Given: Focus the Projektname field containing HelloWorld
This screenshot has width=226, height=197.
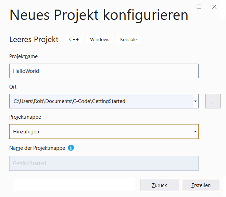Looking at the screenshot, I should tap(104, 71).
